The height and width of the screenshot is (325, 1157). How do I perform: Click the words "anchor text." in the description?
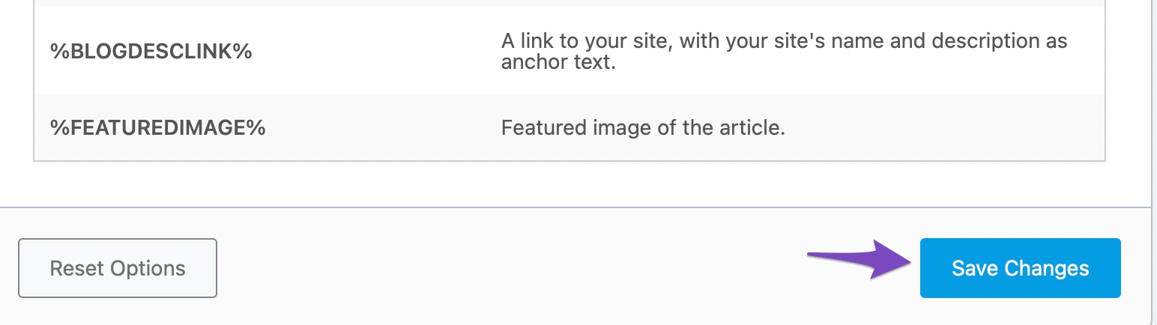558,62
